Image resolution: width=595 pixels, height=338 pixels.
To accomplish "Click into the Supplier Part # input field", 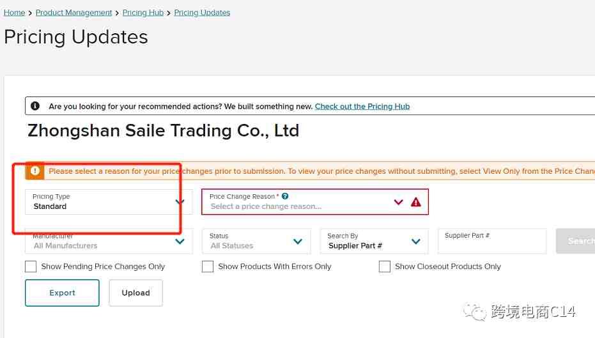I will (x=492, y=241).
